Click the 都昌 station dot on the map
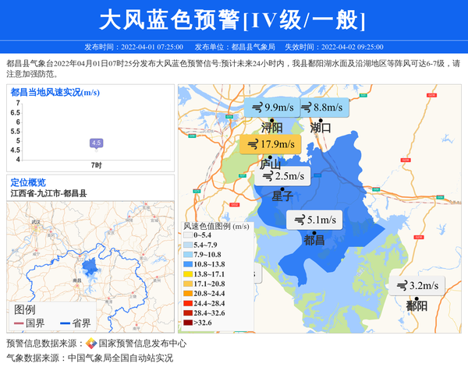The image size is (468, 367). coord(314,232)
